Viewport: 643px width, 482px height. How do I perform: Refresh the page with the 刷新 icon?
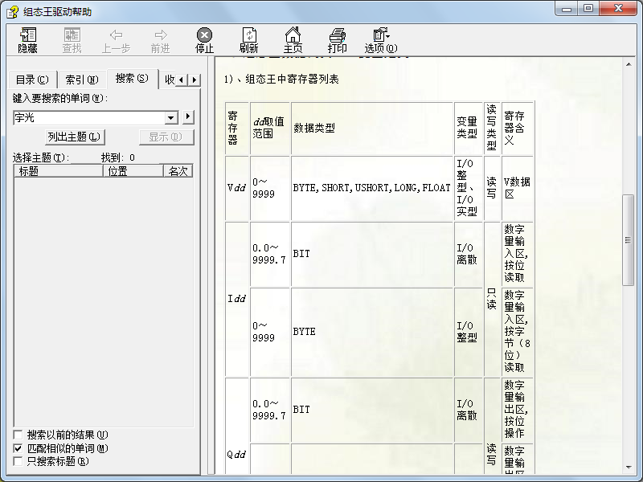248,40
